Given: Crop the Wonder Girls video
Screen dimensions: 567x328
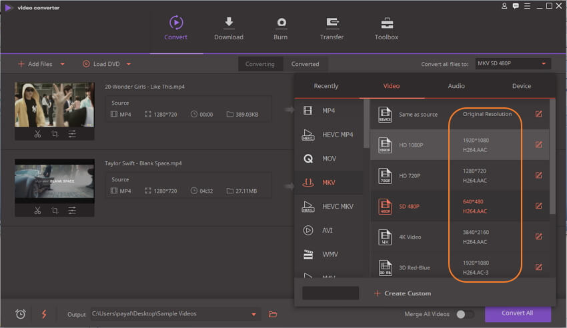Looking at the screenshot, I should [x=55, y=134].
